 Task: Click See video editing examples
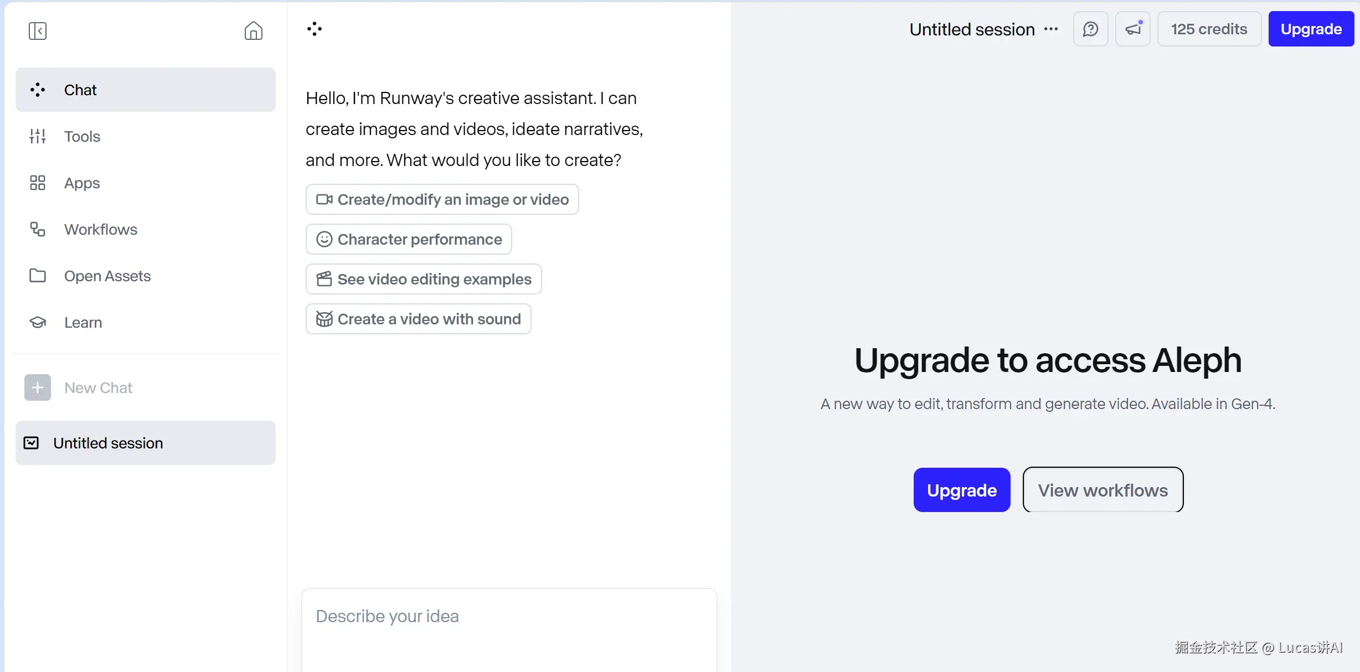click(x=424, y=279)
